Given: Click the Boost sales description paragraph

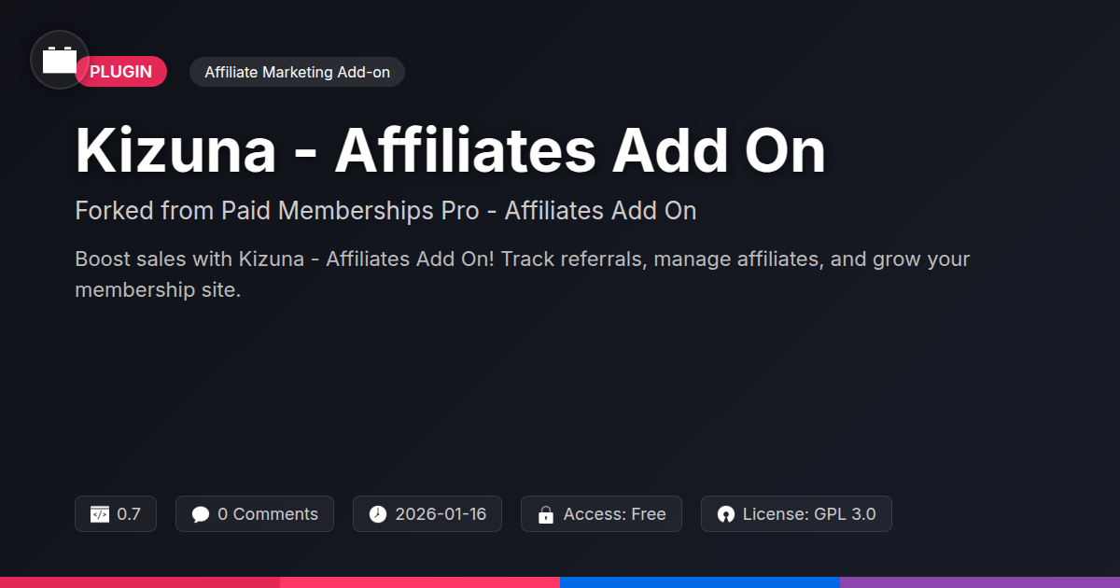Looking at the screenshot, I should tap(523, 274).
